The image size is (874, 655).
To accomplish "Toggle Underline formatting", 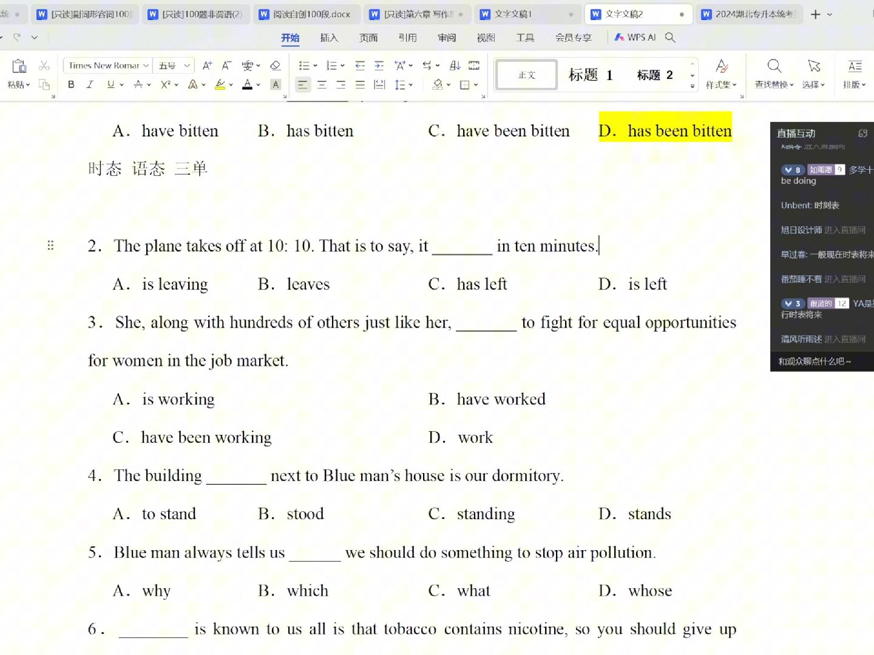I will point(110,85).
